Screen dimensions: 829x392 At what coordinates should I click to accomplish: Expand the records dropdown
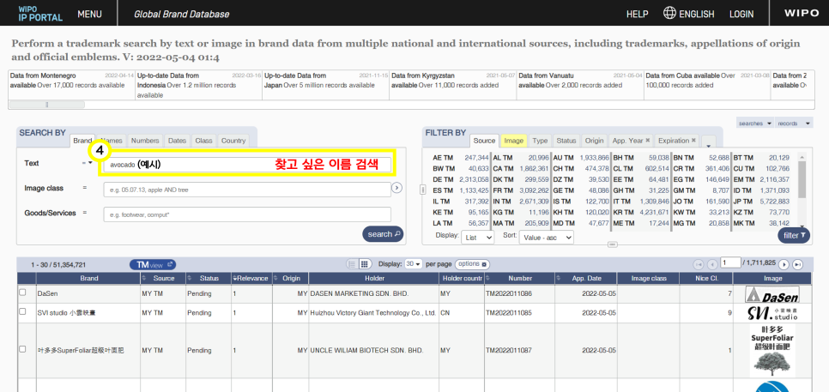tap(794, 124)
